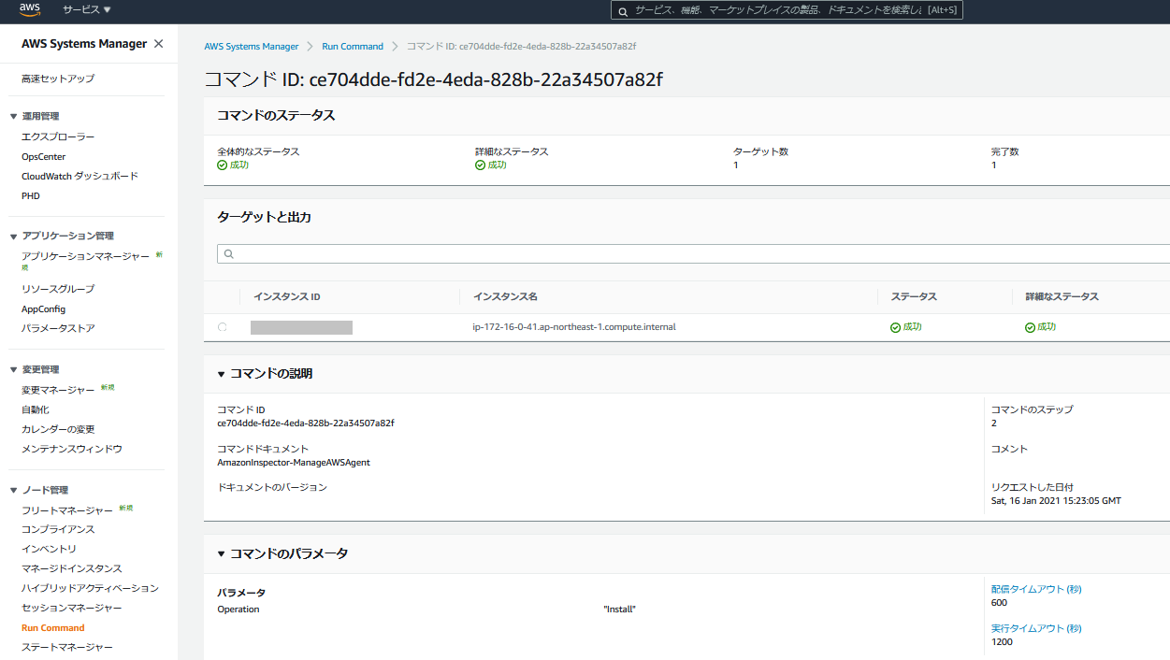Screen dimensions: 1170x660
Task: Open リソースグループ in the sidebar
Action: (x=58, y=289)
